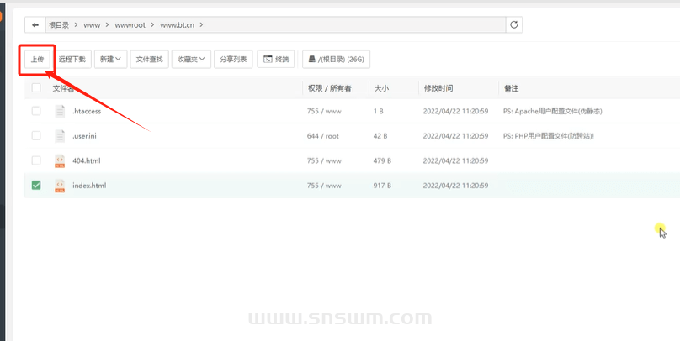Uncheck the index.html row checkbox
This screenshot has height=341, width=680.
pos(36,186)
